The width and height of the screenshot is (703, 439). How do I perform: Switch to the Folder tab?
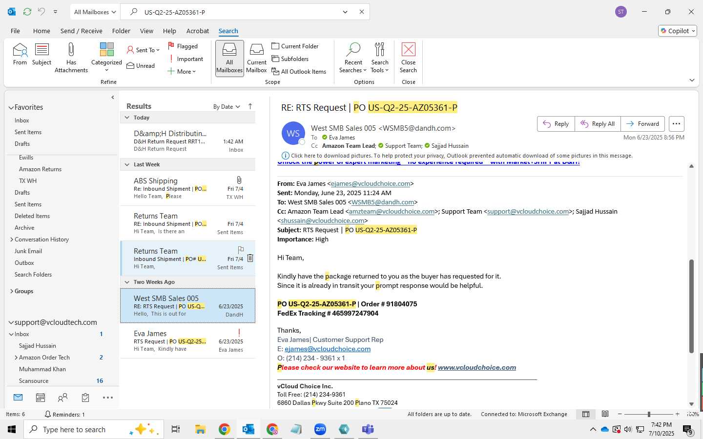click(x=121, y=31)
